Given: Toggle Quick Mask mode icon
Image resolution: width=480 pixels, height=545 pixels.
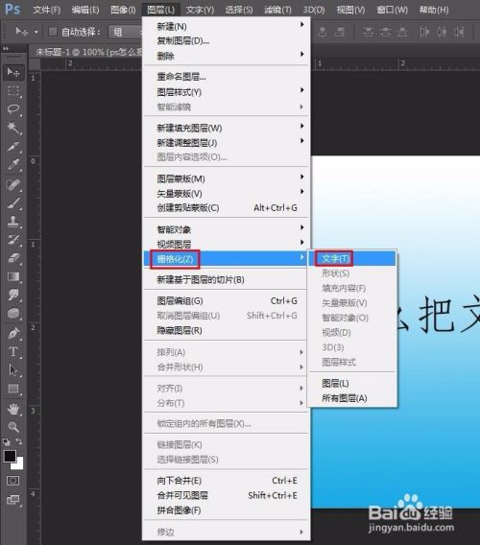Looking at the screenshot, I should (x=12, y=481).
